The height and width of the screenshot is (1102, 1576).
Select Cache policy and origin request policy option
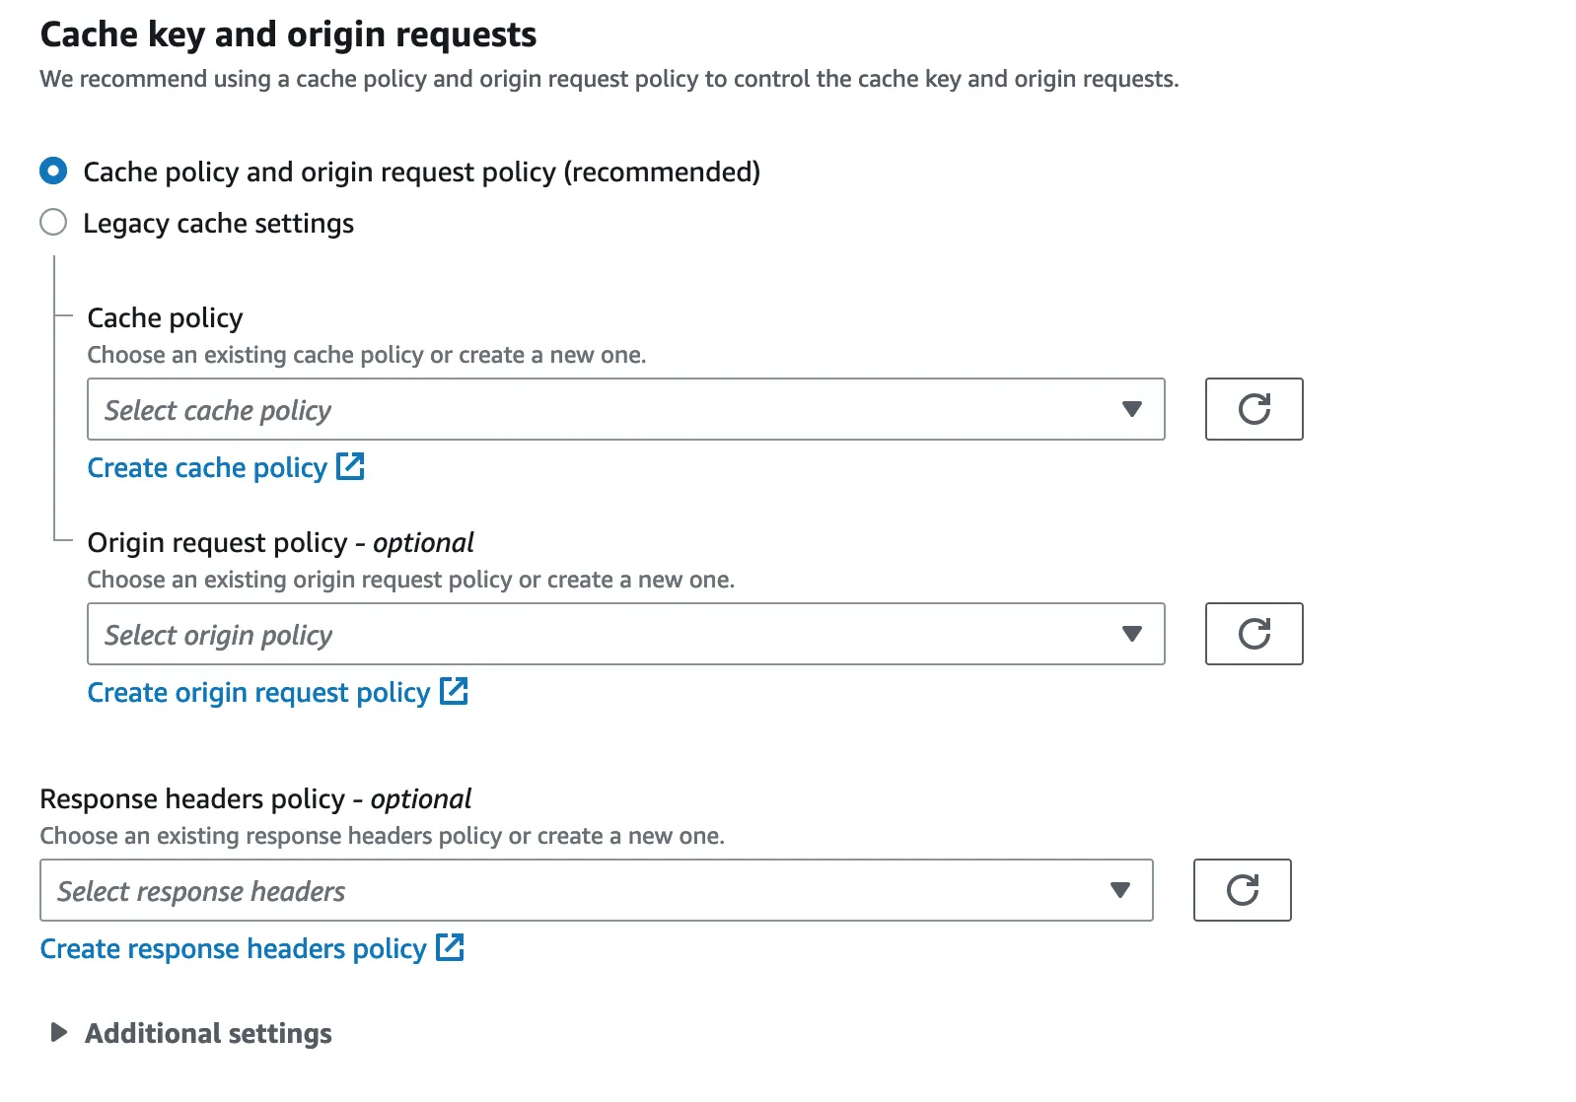(53, 172)
